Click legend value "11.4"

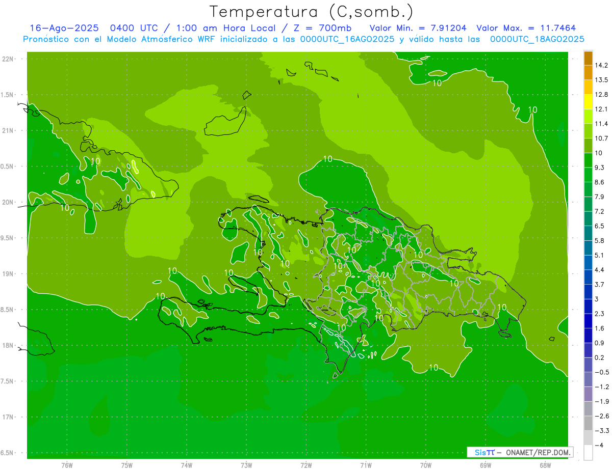(602, 124)
